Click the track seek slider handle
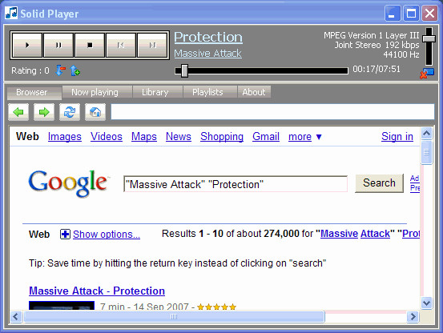Viewport: 443px width, 333px height. 184,70
